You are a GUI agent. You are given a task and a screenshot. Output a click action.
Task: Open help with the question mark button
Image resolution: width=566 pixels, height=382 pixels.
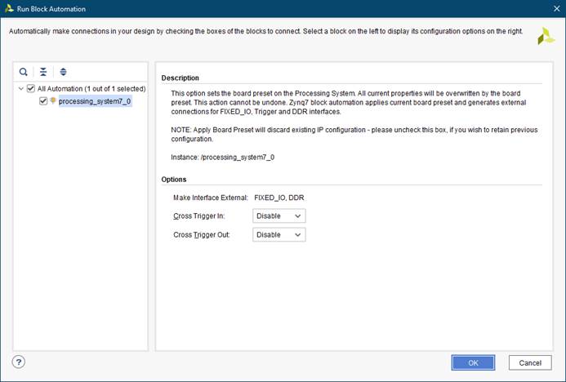pos(19,362)
